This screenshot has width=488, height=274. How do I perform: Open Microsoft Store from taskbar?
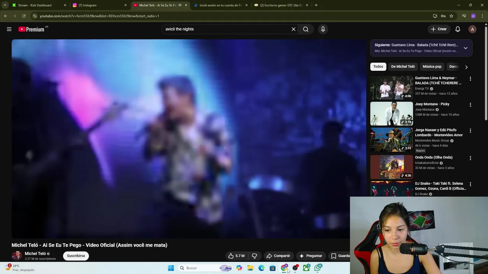(273, 268)
